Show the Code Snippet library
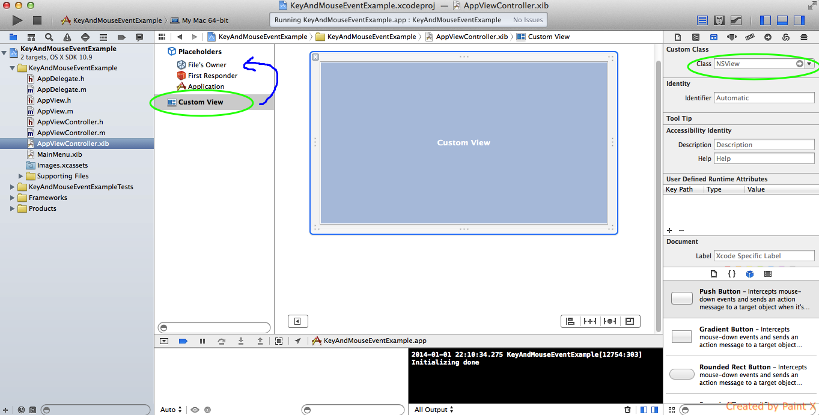Viewport: 819px width, 415px height. (731, 274)
